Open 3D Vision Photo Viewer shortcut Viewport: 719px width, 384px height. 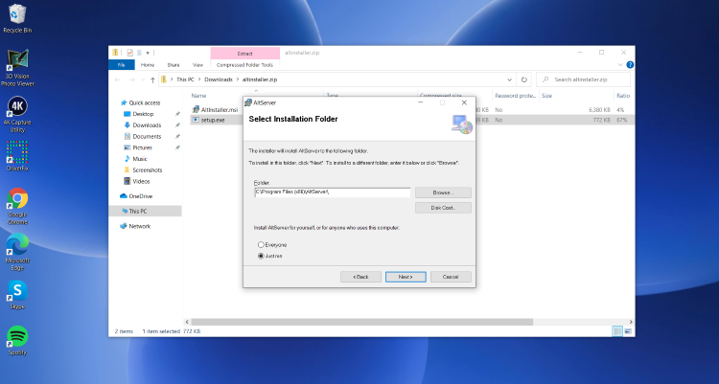(x=16, y=60)
